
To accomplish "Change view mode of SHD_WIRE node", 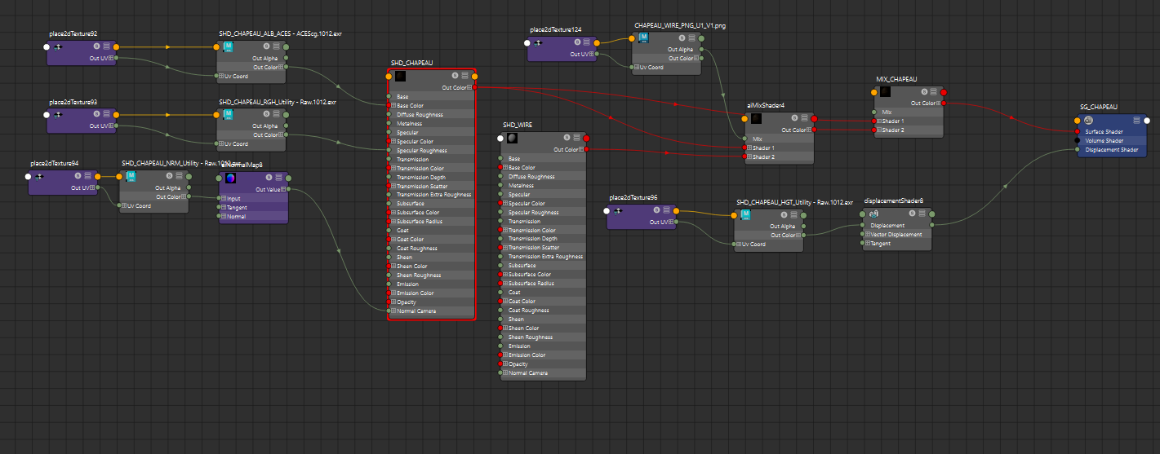I will 576,138.
